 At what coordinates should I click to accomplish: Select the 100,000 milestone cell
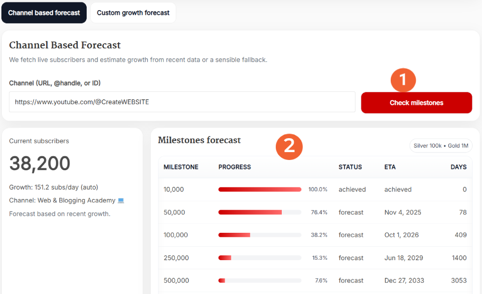click(176, 235)
